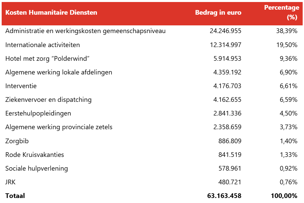Viewport: 304px width, 203px height.
Task: Click the 'Kosten Humanitaire Diensten' column header
Action: (51, 13)
